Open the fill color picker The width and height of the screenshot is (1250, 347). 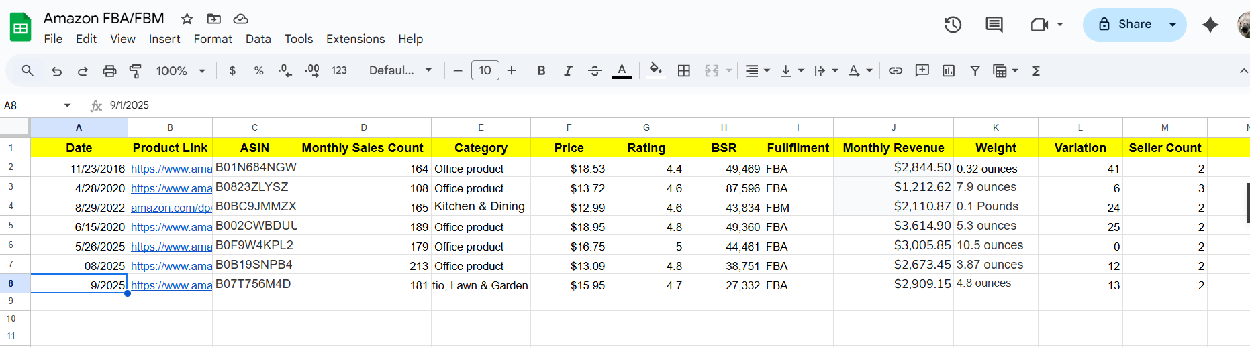(656, 71)
